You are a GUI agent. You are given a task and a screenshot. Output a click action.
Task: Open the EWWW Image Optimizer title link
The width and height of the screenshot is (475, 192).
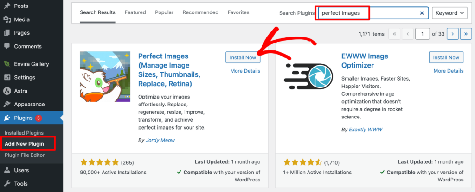(x=365, y=61)
